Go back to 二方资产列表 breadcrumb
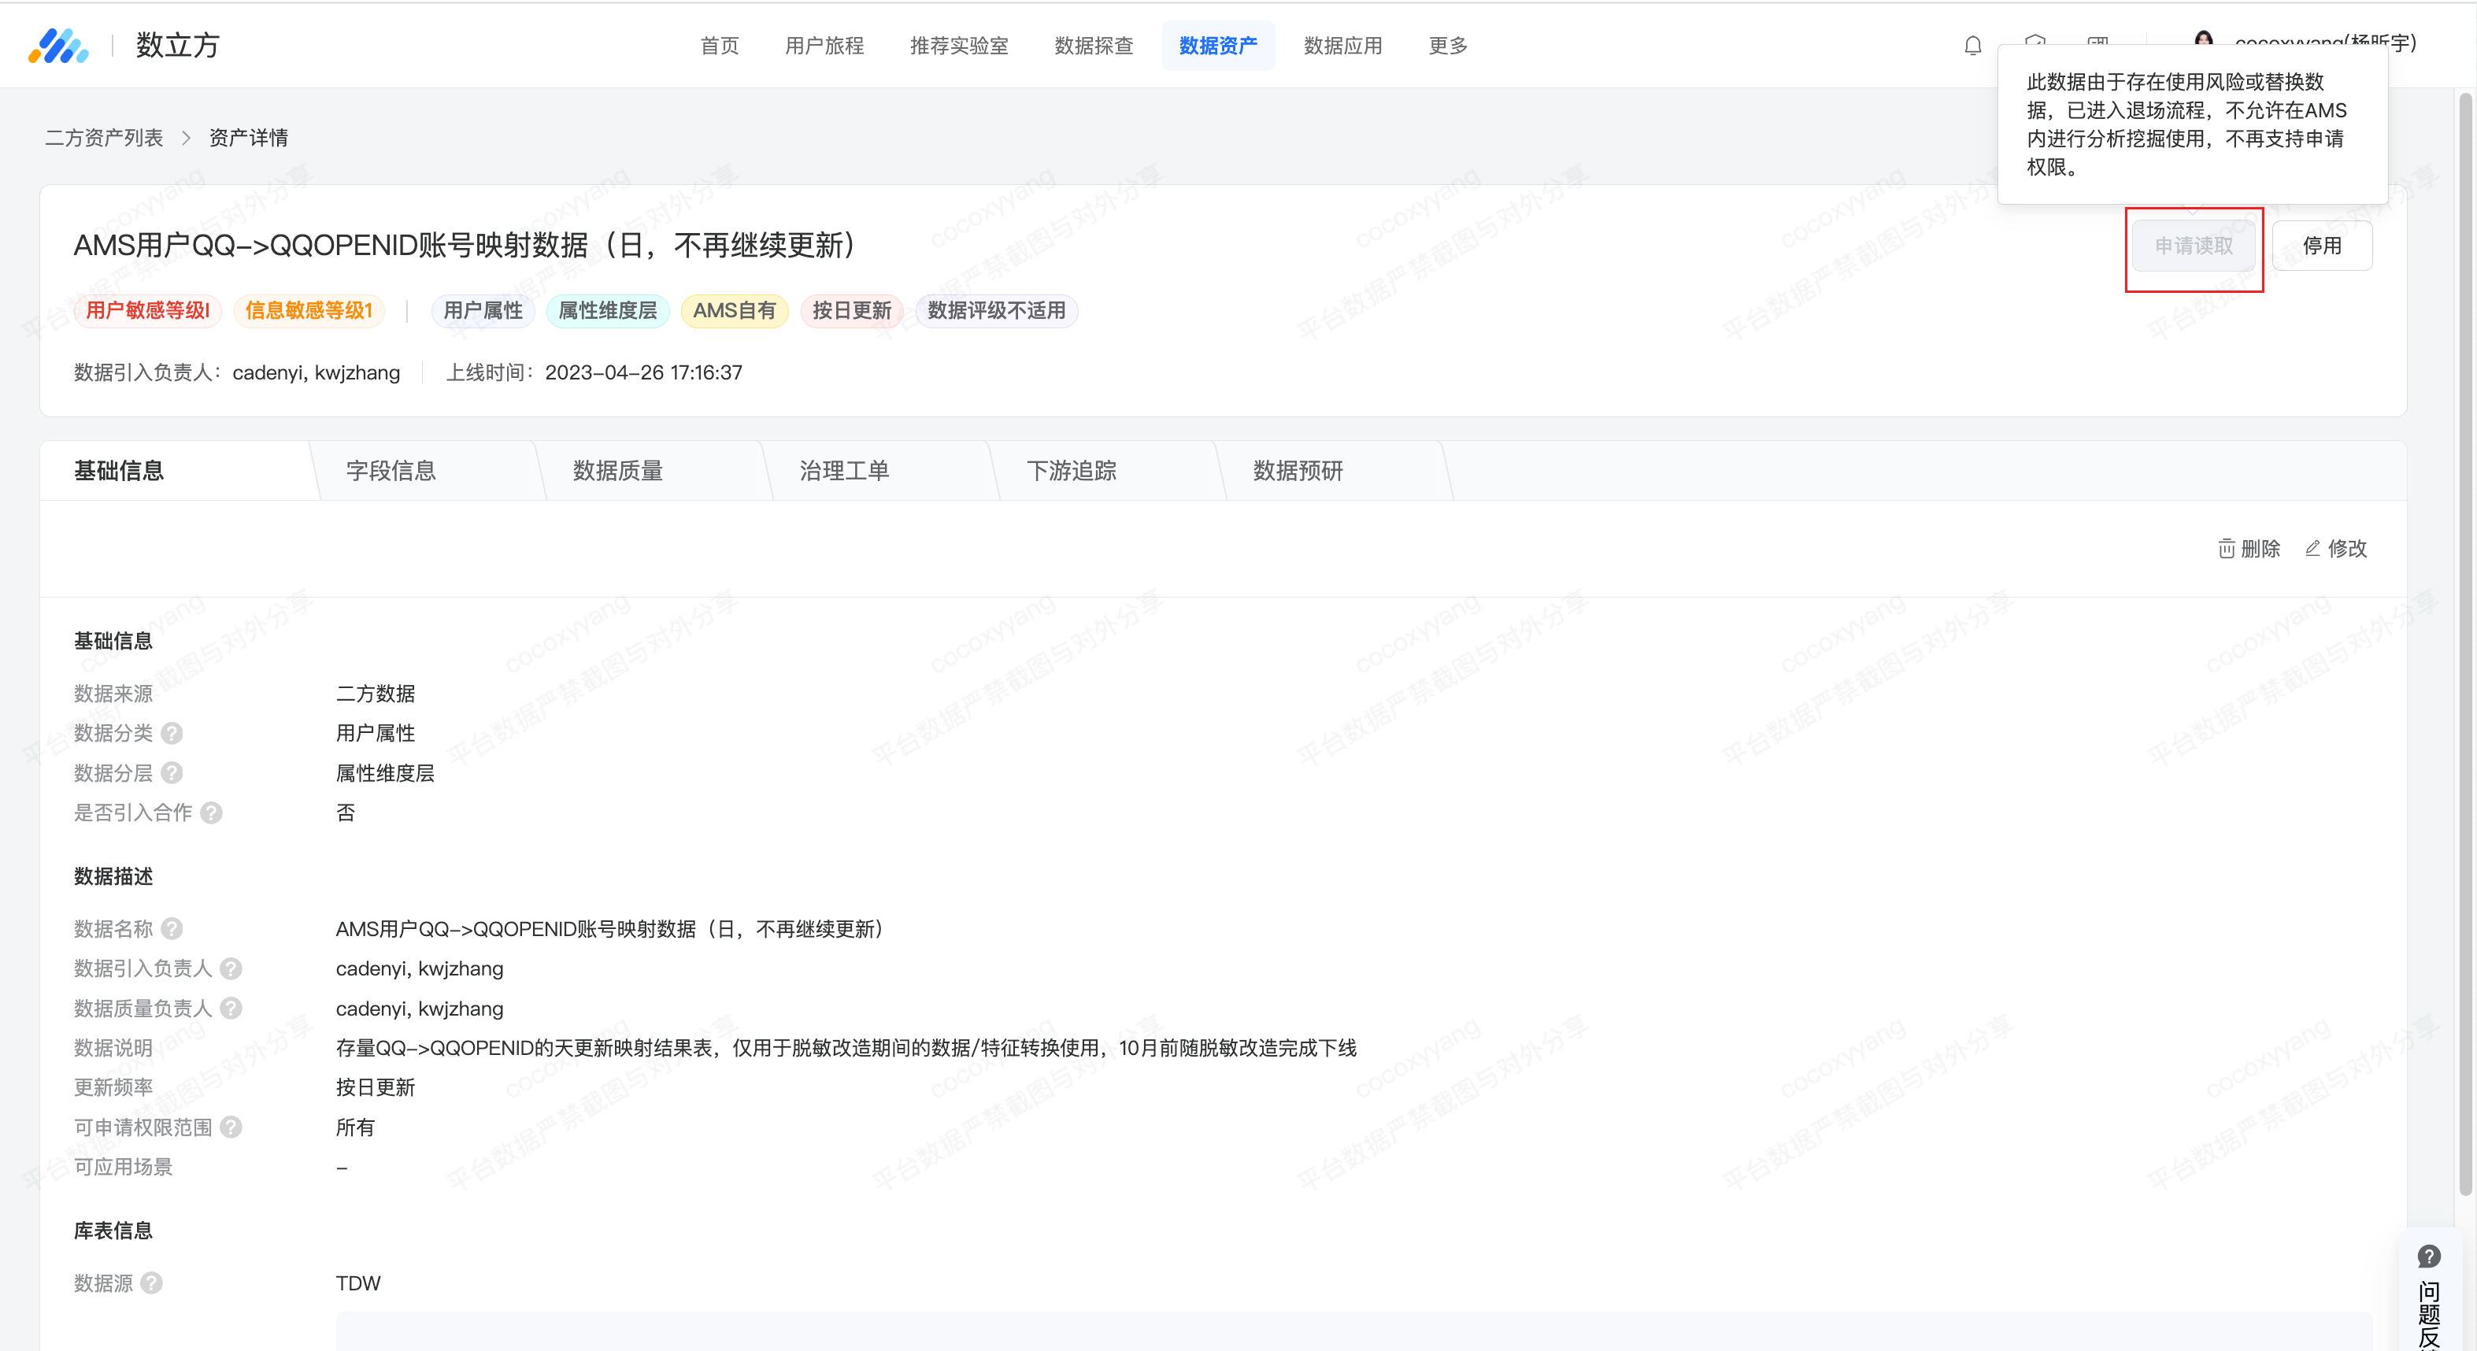The height and width of the screenshot is (1351, 2477). (x=104, y=138)
